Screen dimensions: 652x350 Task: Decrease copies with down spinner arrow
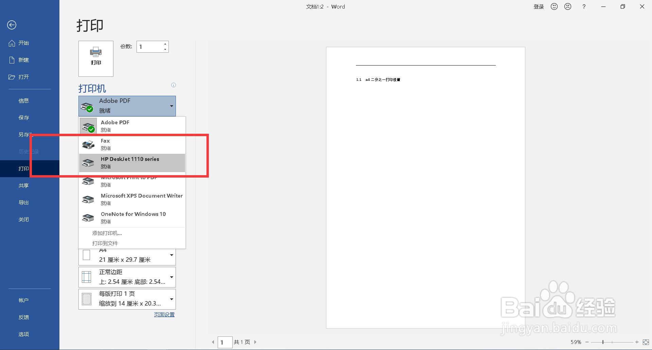tap(165, 50)
